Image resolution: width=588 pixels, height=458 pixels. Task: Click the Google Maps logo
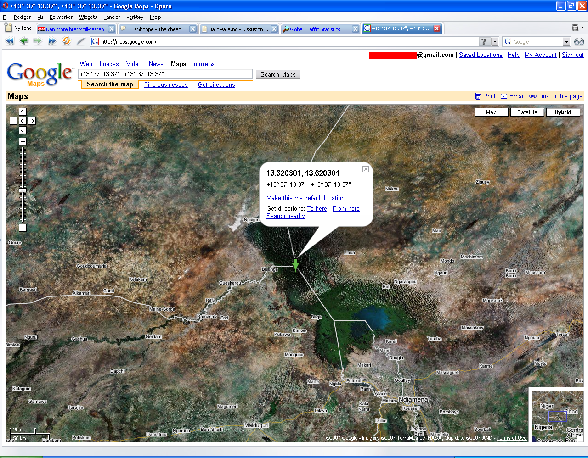coord(40,74)
